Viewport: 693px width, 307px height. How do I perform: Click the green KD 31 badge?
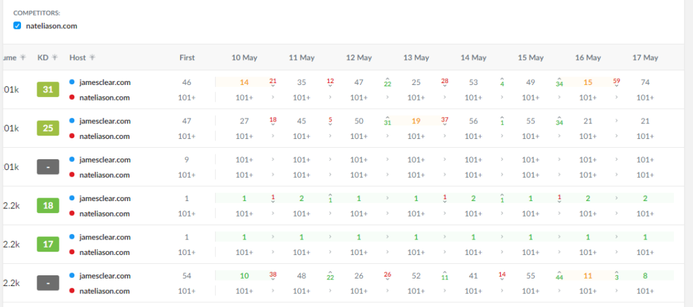pos(48,90)
